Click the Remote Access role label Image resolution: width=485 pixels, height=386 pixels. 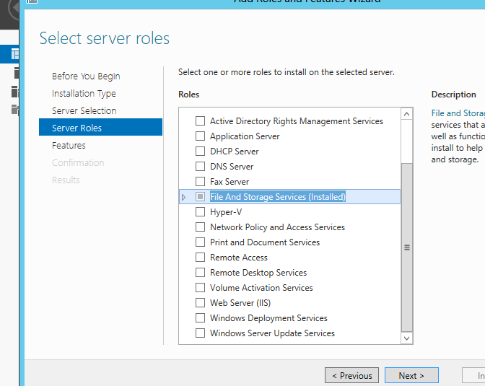(239, 258)
